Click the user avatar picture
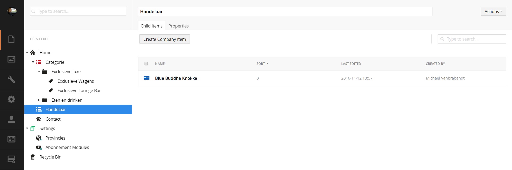Viewport: 512px width, 170px height. coord(12,11)
